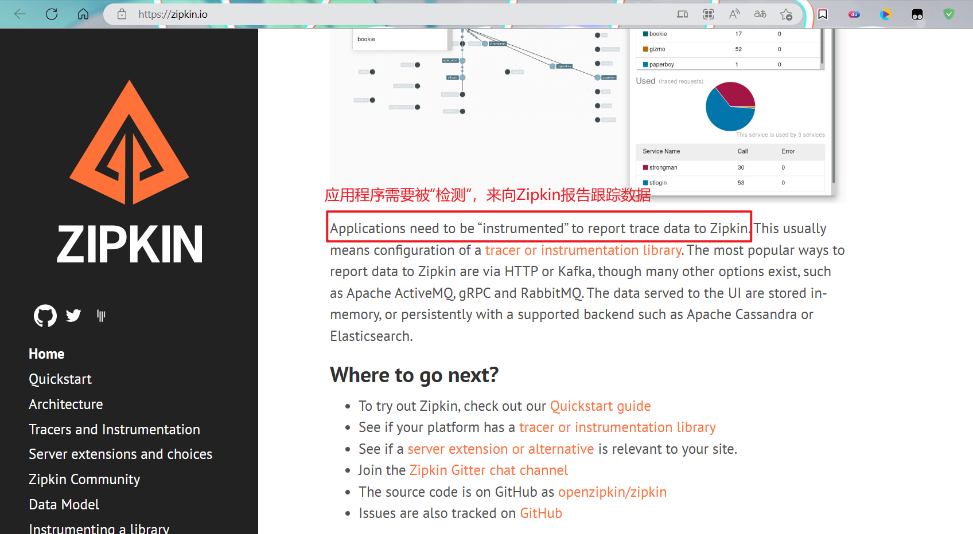Open the Baidu 'du' extension icon
Image resolution: width=973 pixels, height=534 pixels.
854,14
